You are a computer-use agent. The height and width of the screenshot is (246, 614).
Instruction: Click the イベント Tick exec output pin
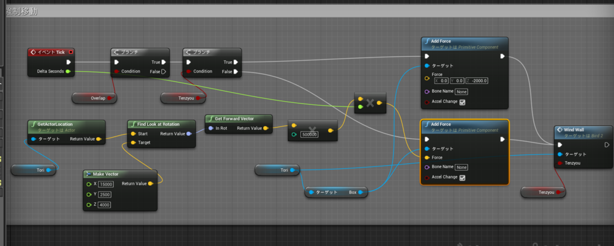(68, 62)
